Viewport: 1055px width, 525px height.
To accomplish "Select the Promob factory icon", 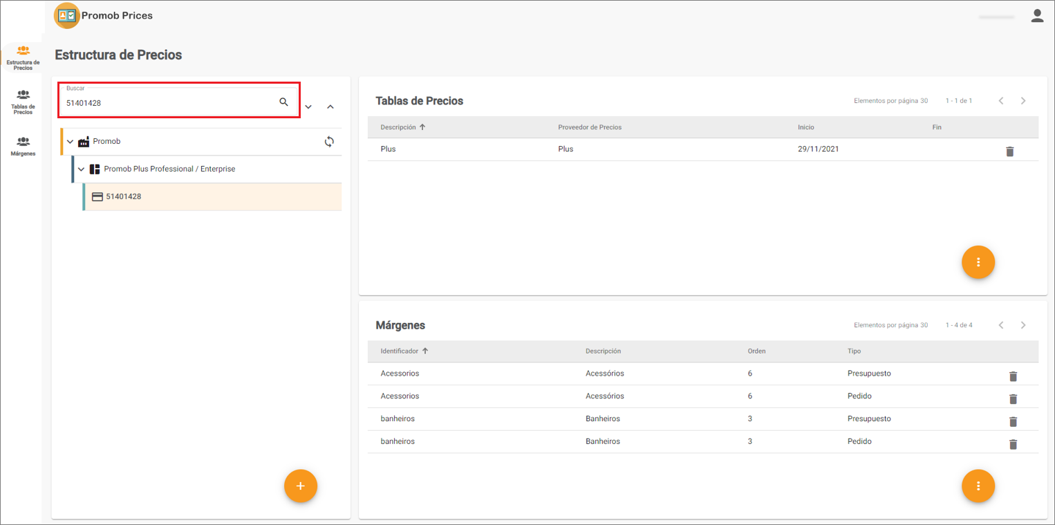I will (x=84, y=142).
